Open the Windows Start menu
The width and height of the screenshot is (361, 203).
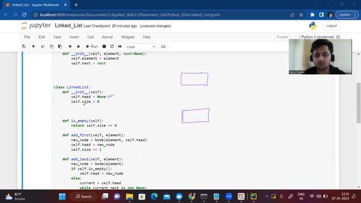[62, 197]
